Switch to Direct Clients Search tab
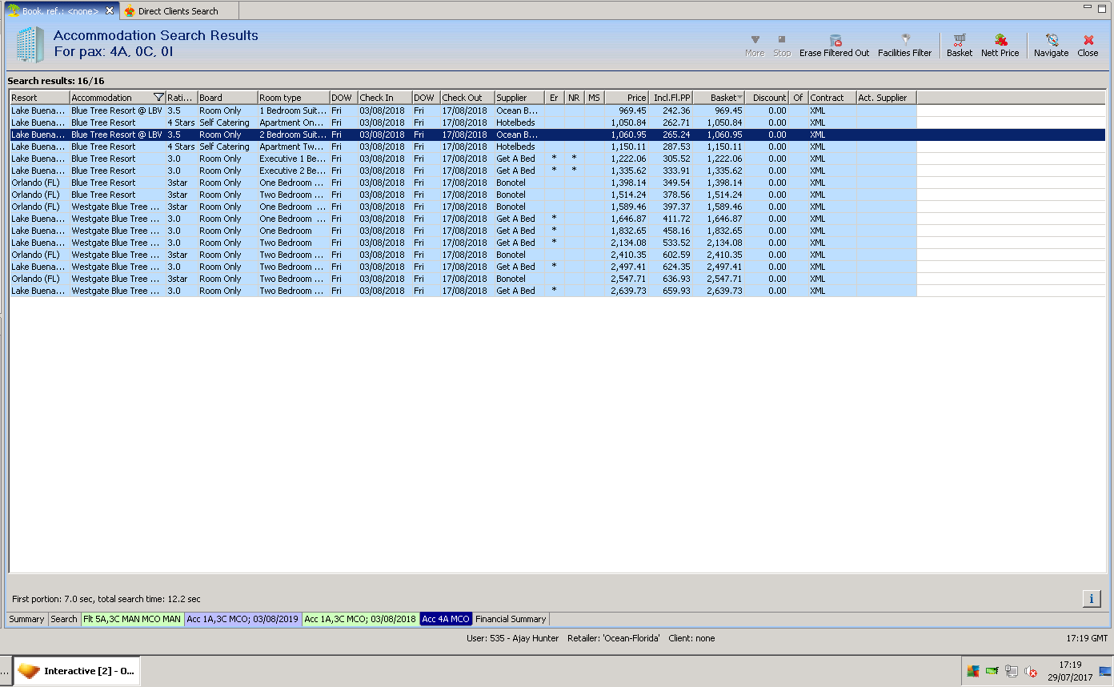Viewport: 1114px width, 687px height. click(x=178, y=11)
